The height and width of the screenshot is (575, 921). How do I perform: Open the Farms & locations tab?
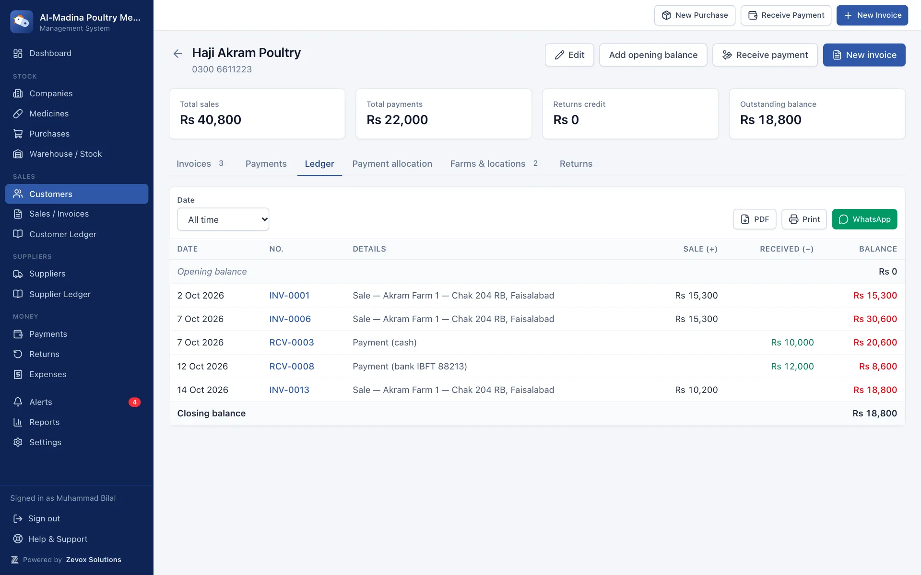[x=495, y=164]
